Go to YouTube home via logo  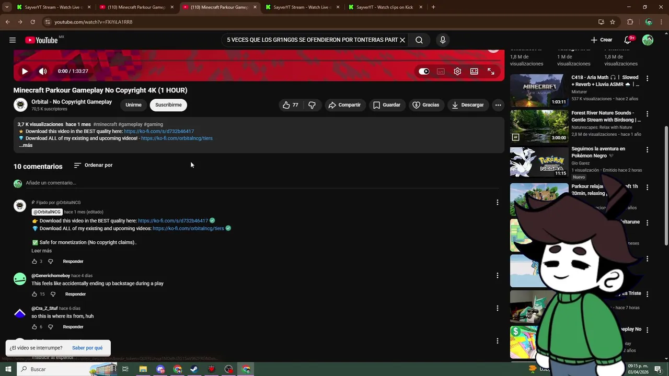pos(41,40)
